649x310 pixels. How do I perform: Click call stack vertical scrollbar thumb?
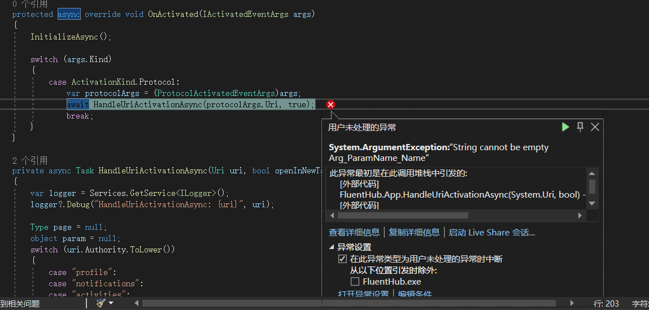[592, 187]
